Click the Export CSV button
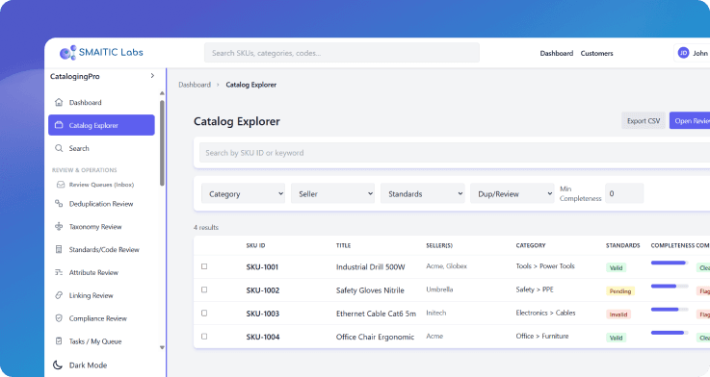 [644, 120]
